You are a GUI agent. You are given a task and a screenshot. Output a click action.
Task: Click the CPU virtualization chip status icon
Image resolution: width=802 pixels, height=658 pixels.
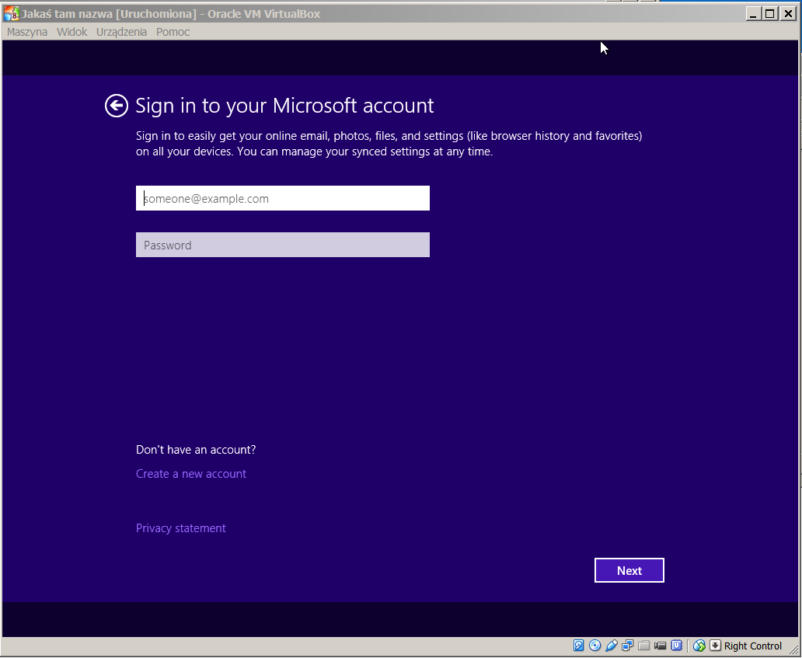[677, 646]
